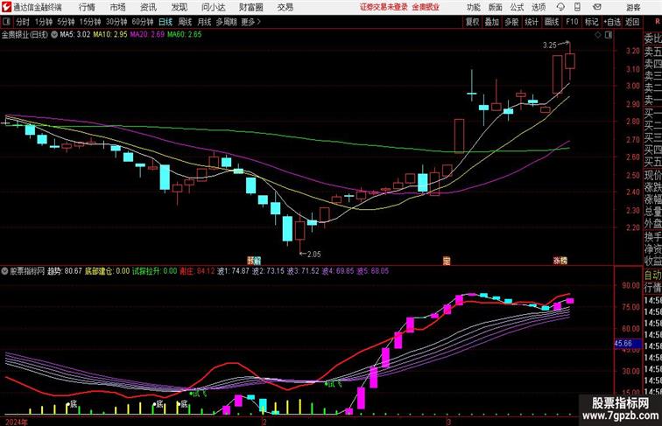Expand MA indicator settings round arrow icon

[x=54, y=35]
